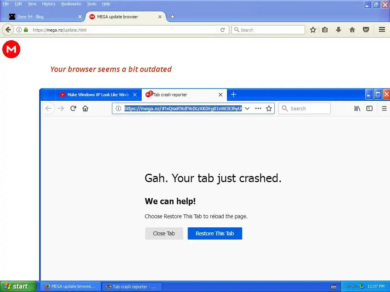390x292 pixels.
Task: Open the File menu
Action: [x=6, y=4]
